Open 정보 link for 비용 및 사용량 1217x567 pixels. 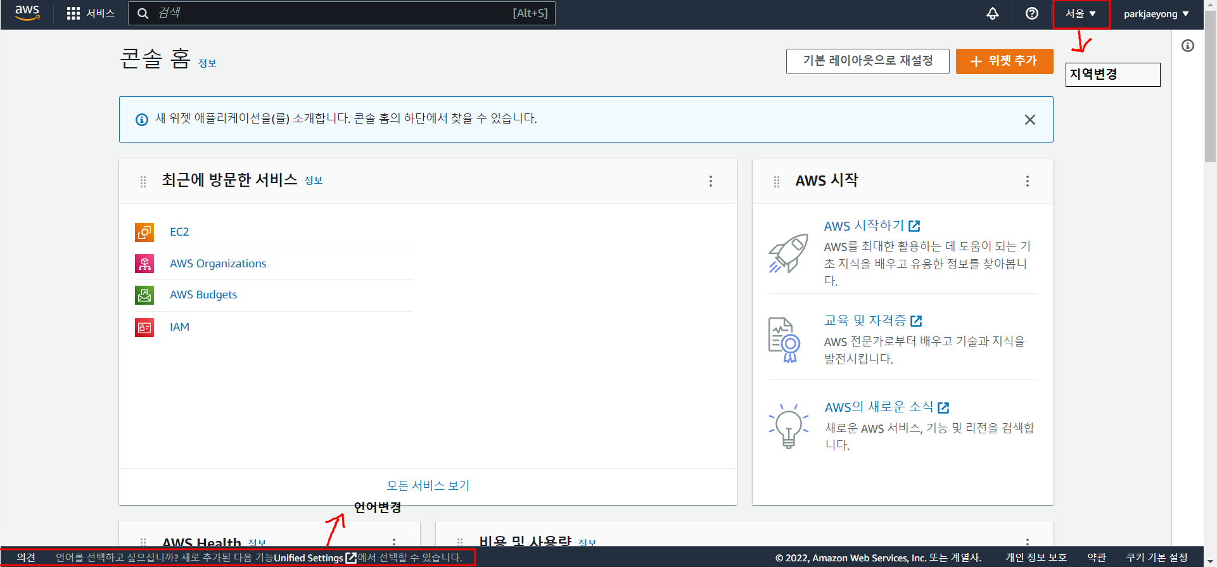click(587, 543)
